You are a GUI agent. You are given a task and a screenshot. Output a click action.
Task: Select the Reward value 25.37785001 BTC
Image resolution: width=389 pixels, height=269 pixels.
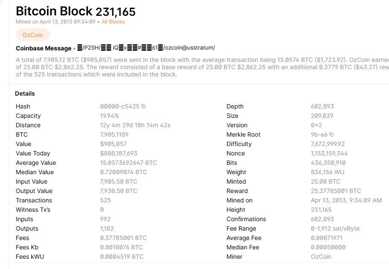click(336, 191)
